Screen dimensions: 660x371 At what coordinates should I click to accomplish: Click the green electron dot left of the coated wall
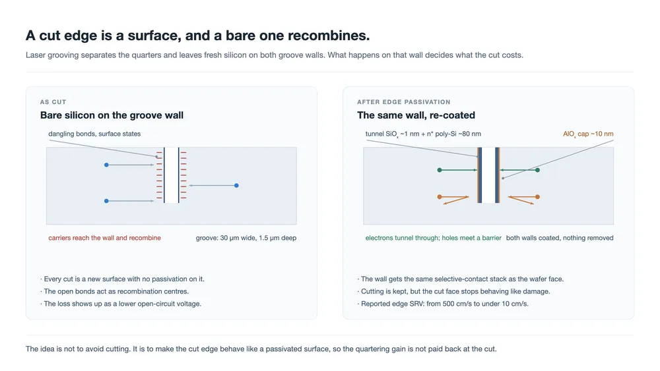440,170
